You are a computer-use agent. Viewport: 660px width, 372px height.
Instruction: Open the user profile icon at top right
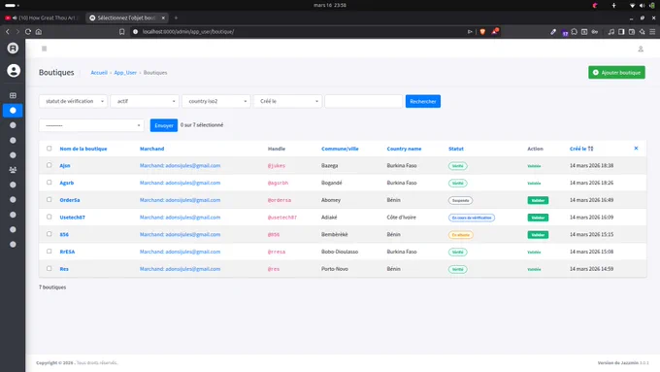(641, 49)
